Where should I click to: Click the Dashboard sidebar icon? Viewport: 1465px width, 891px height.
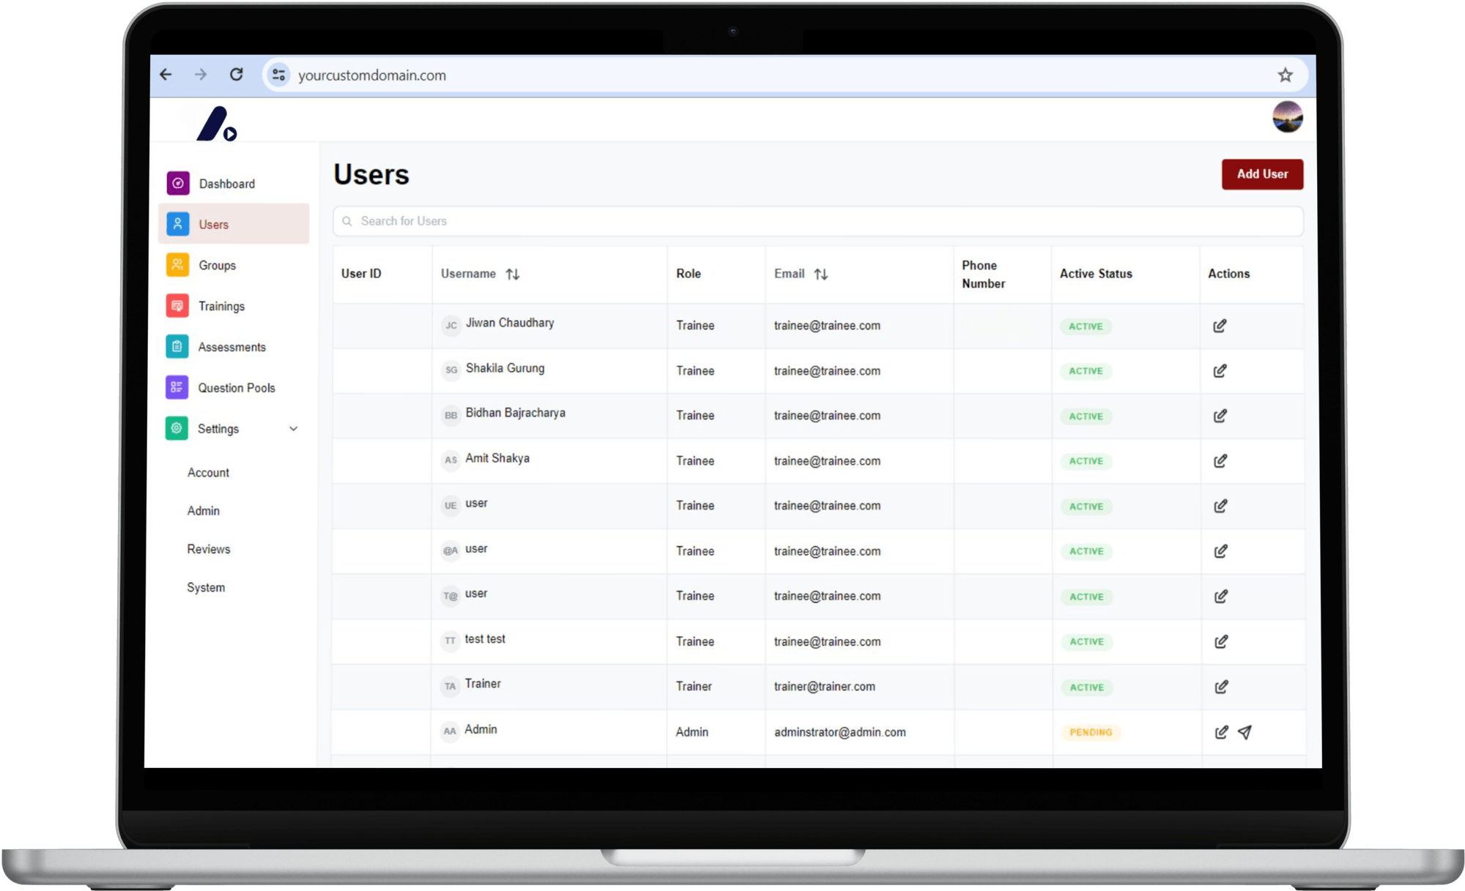(178, 183)
